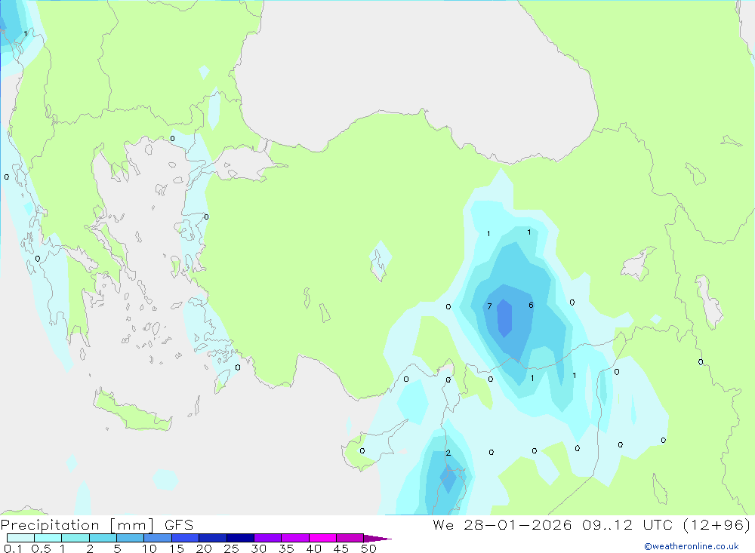The width and height of the screenshot is (755, 553).
Task: Click the '5' legend scale label
Action: (117, 548)
